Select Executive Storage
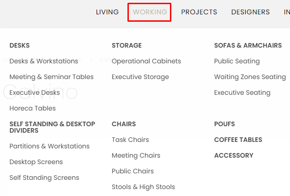Image resolution: width=290 pixels, height=196 pixels. click(140, 77)
